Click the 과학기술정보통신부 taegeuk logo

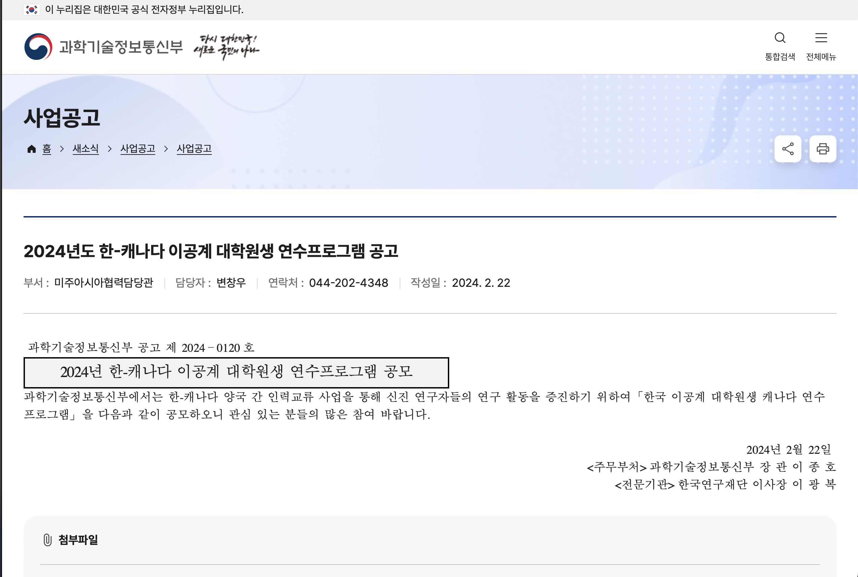tap(38, 47)
